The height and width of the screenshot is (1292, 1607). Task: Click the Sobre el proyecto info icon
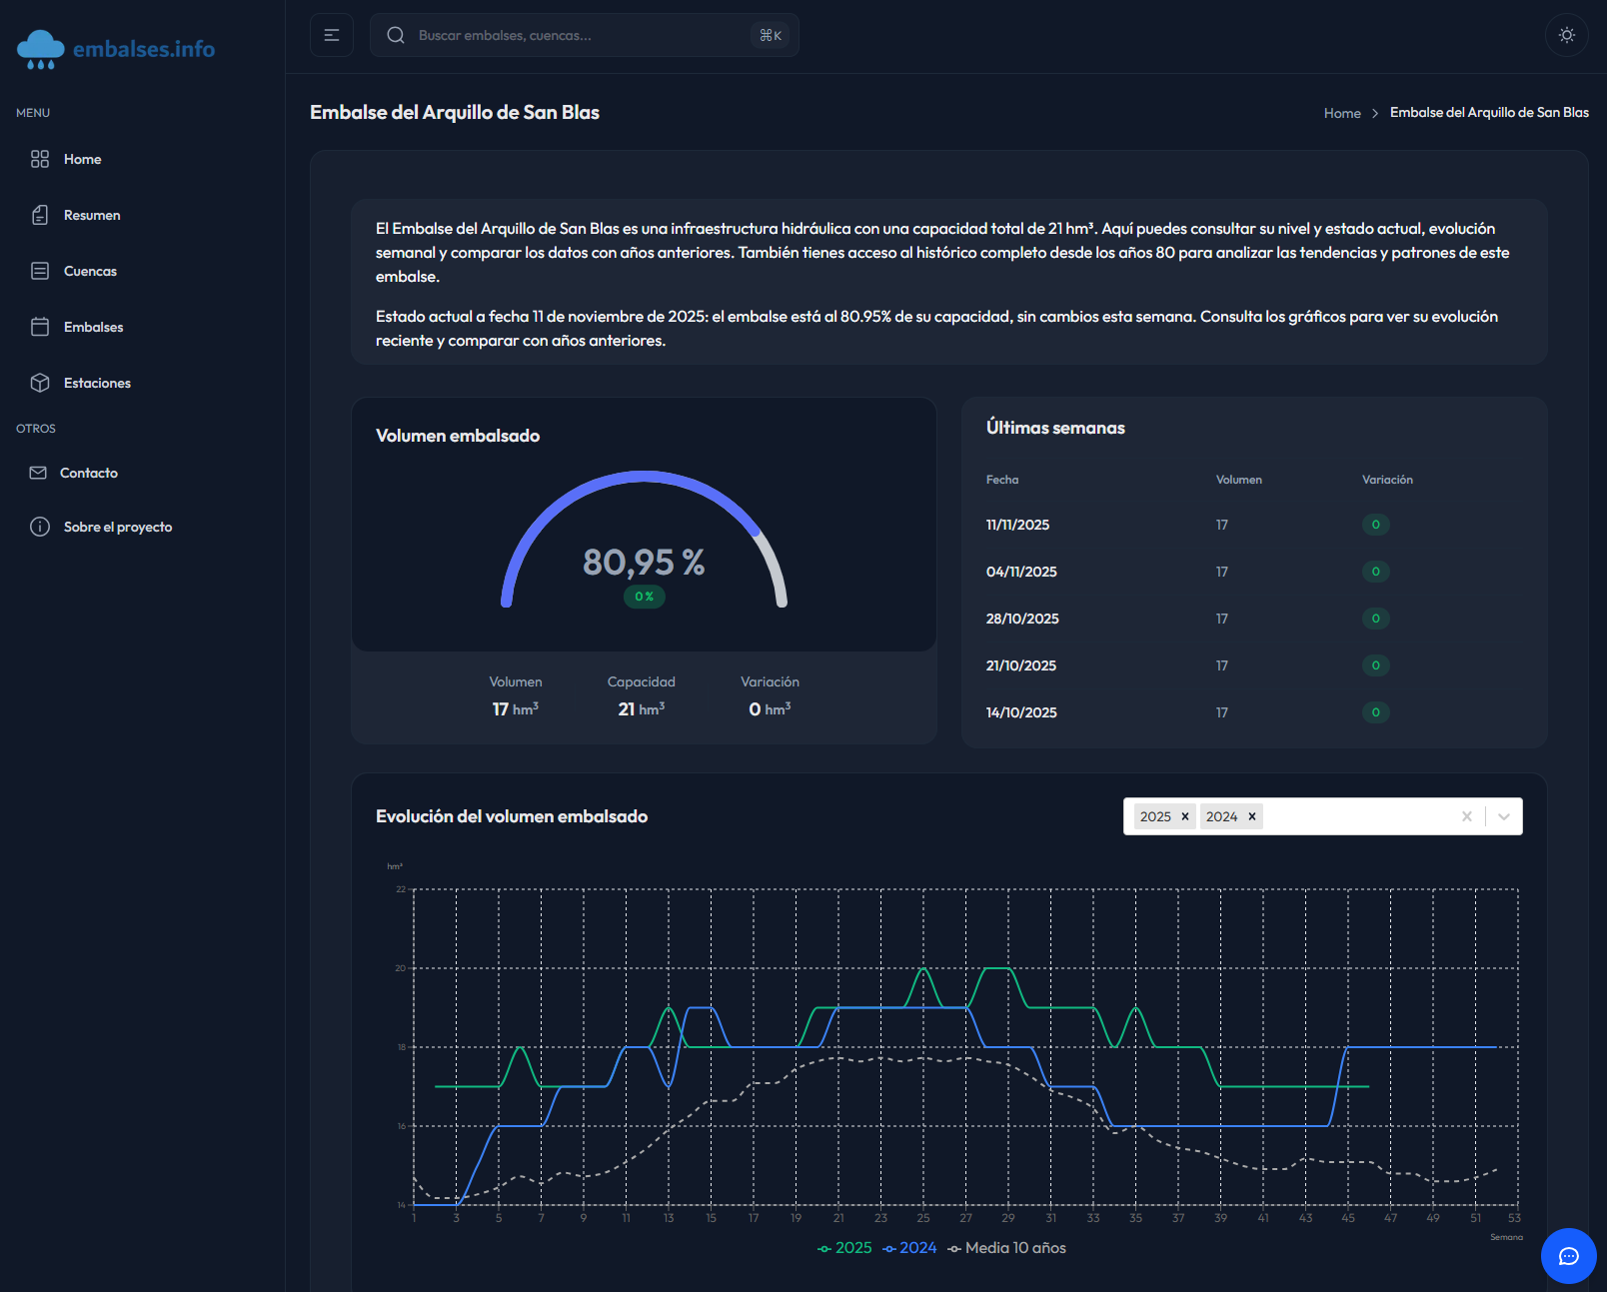click(40, 527)
